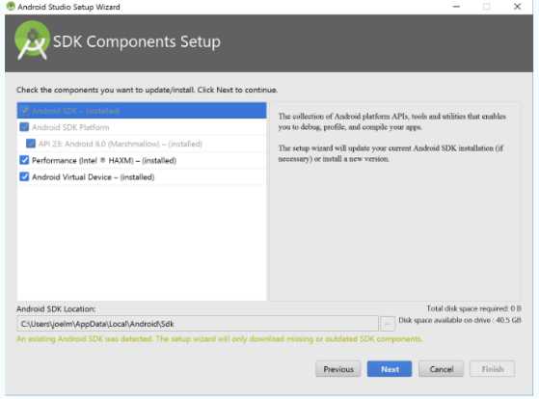This screenshot has height=399, width=539.
Task: Continue with the Next button
Action: click(390, 369)
